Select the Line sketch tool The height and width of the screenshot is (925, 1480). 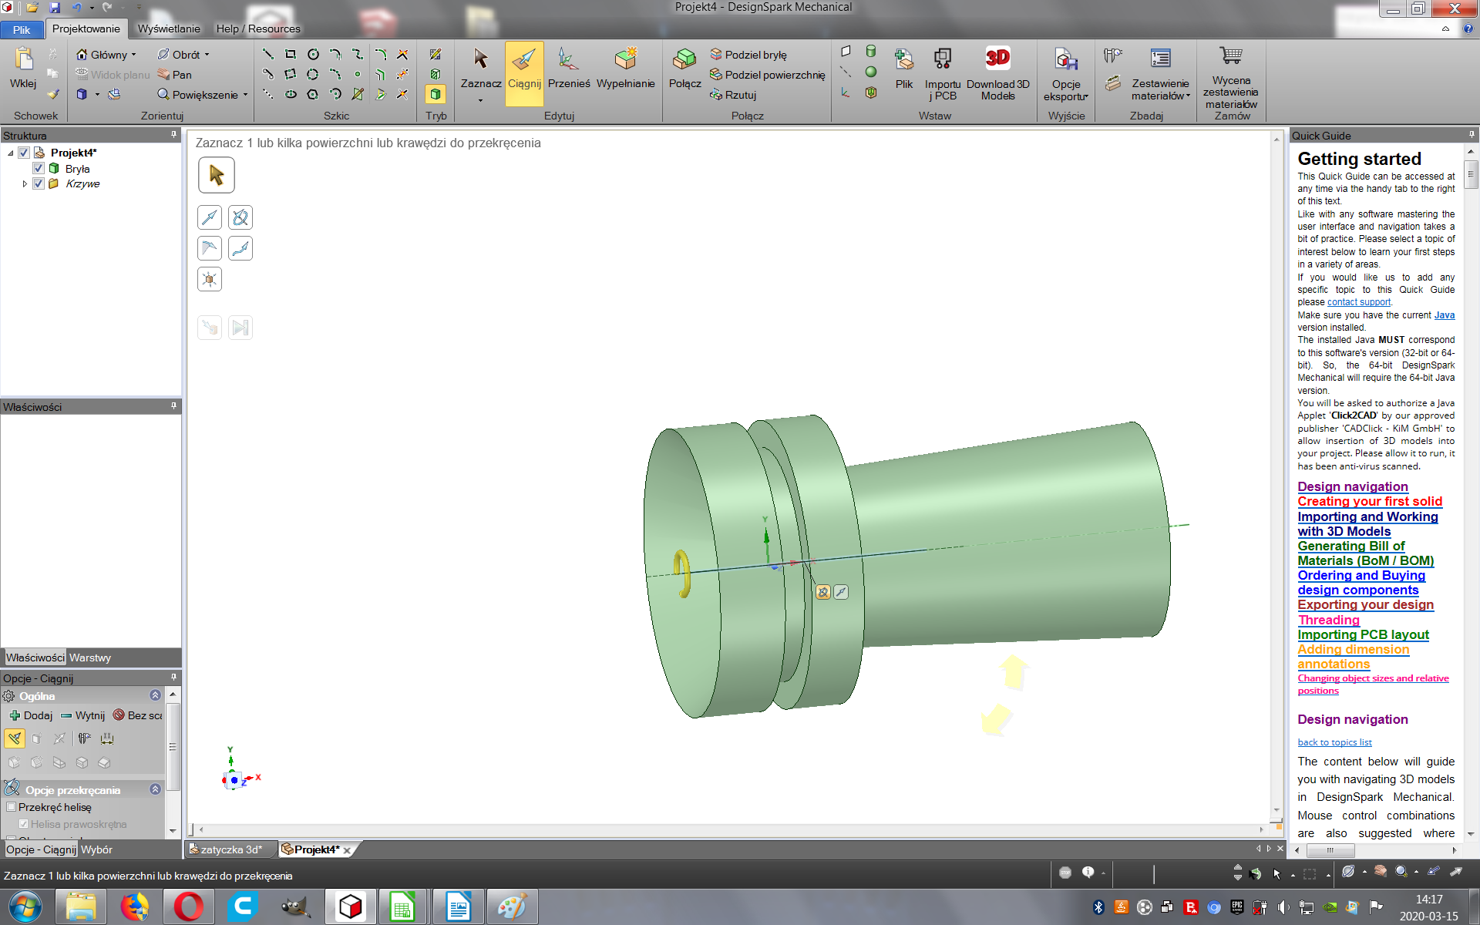[x=267, y=54]
